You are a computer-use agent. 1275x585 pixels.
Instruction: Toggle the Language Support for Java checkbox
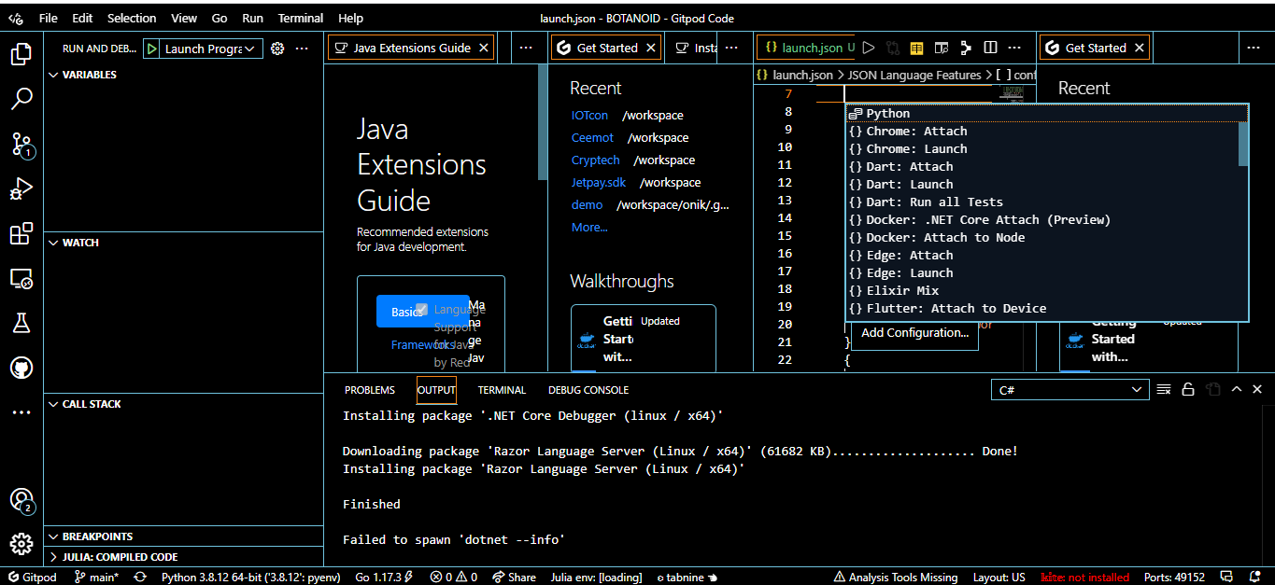click(421, 309)
